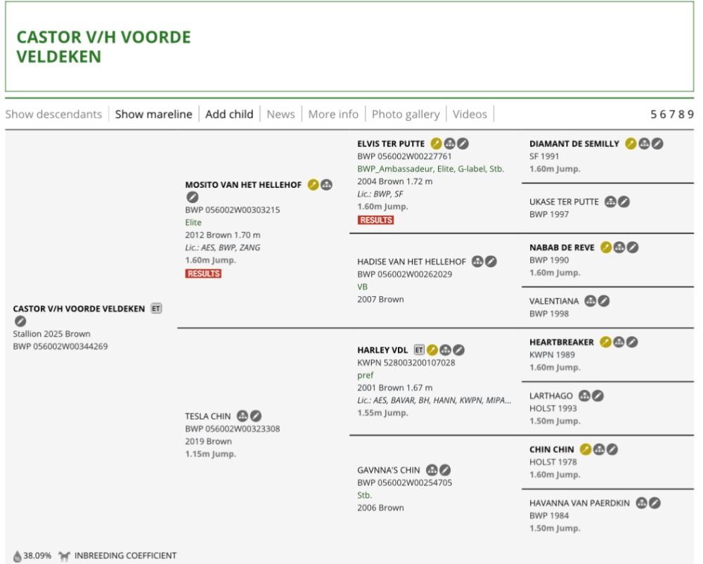Click gold icon beside Nabab de Reve
Screen dimensions: 703x564
(606, 247)
